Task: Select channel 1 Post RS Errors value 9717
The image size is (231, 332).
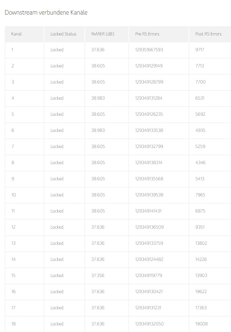Action: point(200,50)
